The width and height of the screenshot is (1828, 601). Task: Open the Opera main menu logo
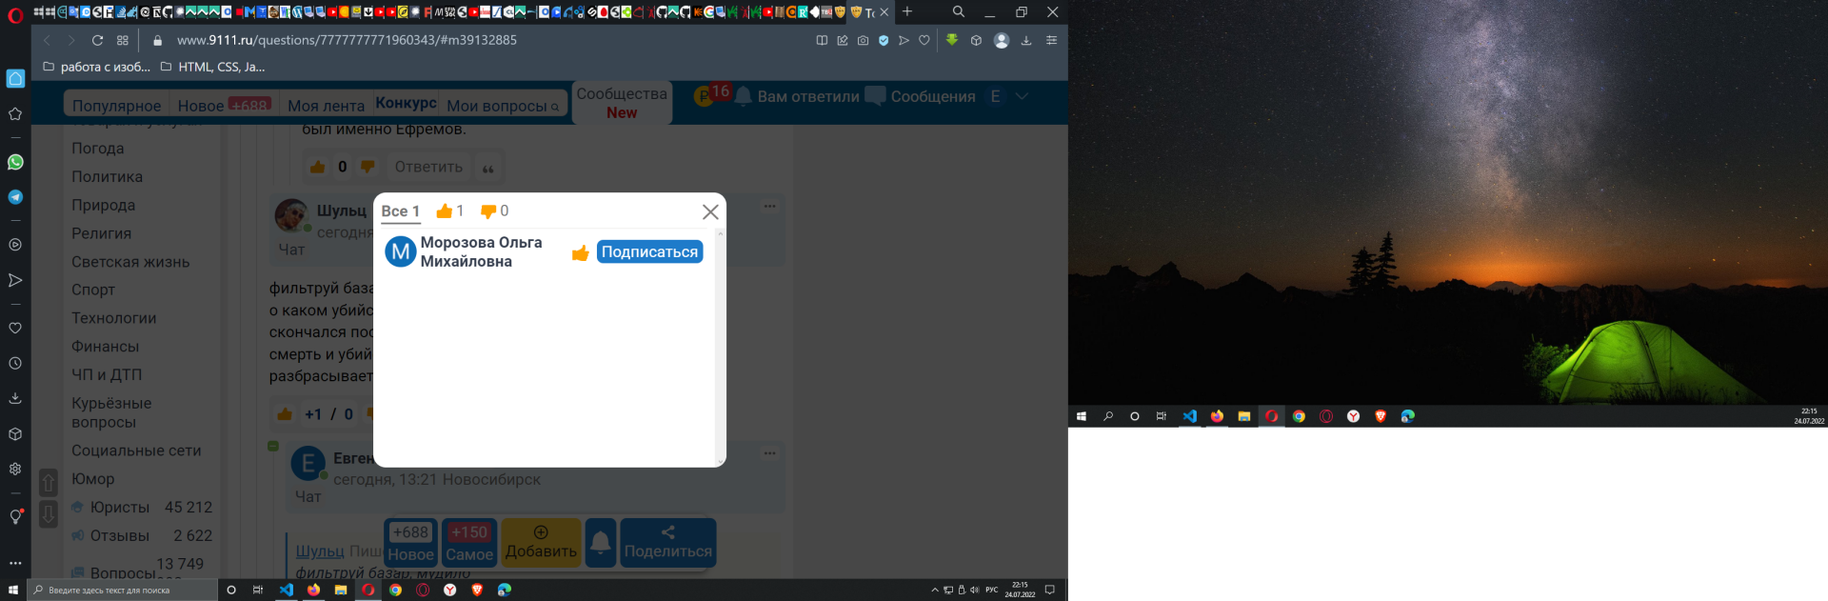[x=15, y=13]
